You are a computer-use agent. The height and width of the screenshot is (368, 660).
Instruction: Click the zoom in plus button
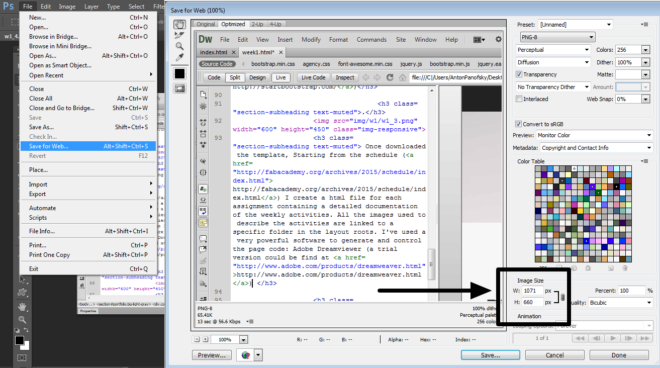click(x=206, y=339)
